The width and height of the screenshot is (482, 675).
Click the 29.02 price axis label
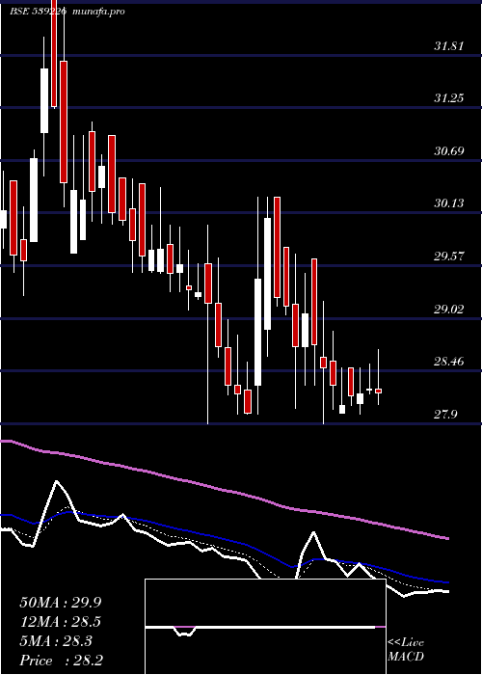click(x=449, y=310)
